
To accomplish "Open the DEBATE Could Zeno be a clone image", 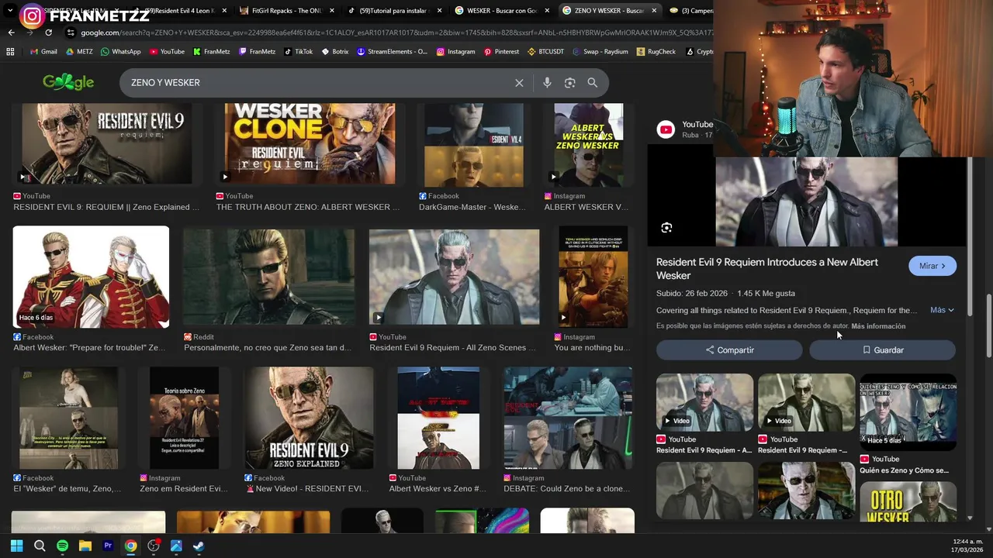I will (568, 418).
